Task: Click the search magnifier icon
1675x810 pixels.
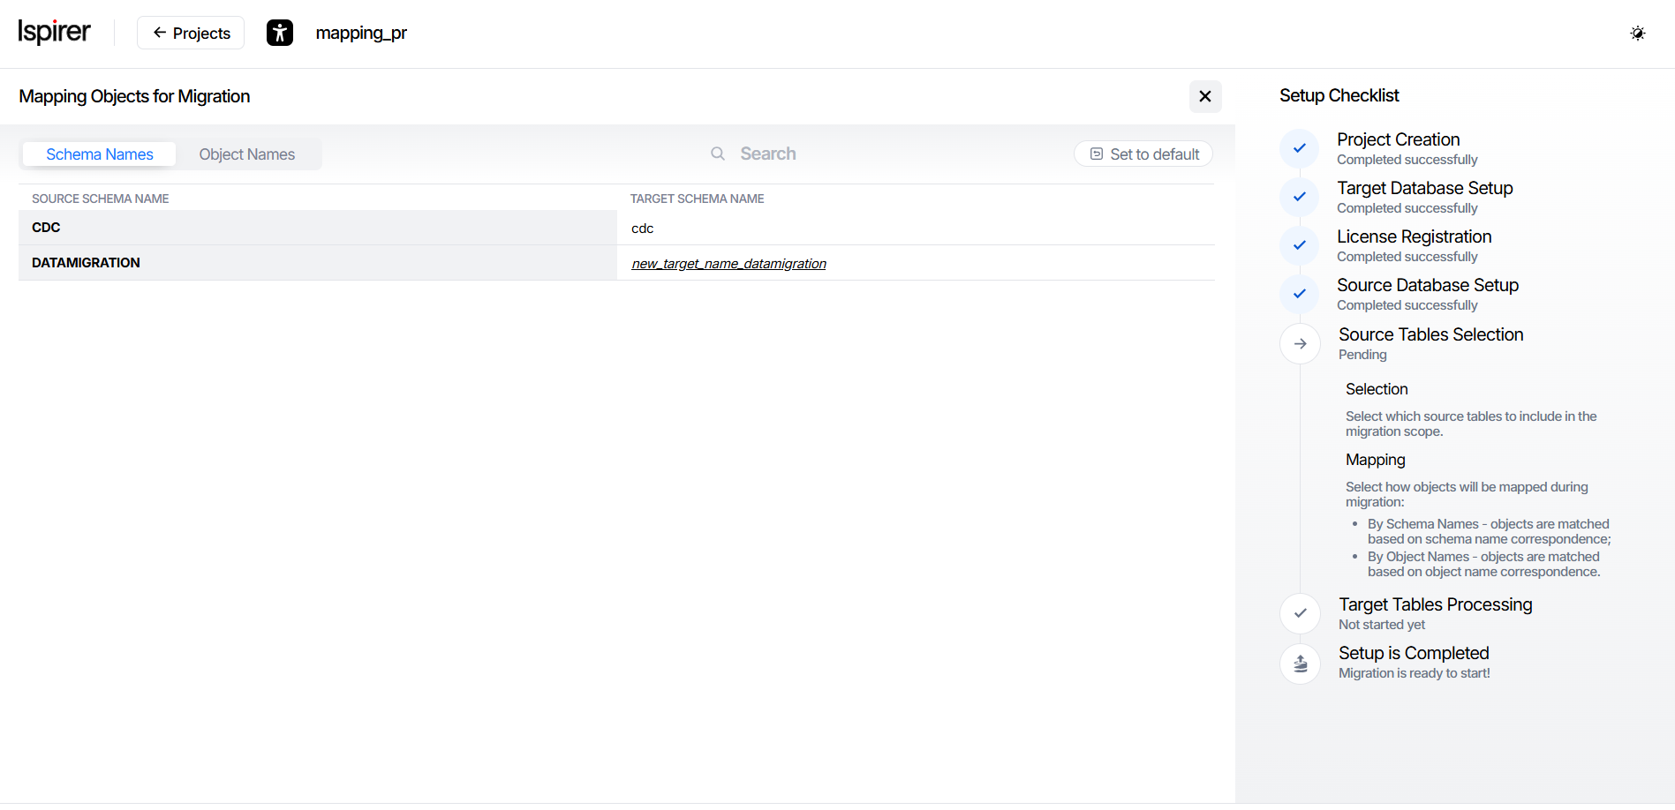Action: pyautogui.click(x=718, y=154)
